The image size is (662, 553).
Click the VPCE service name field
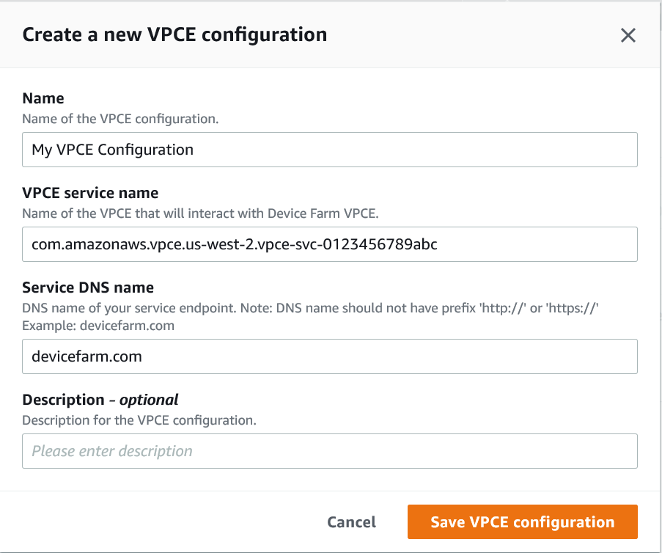point(330,244)
